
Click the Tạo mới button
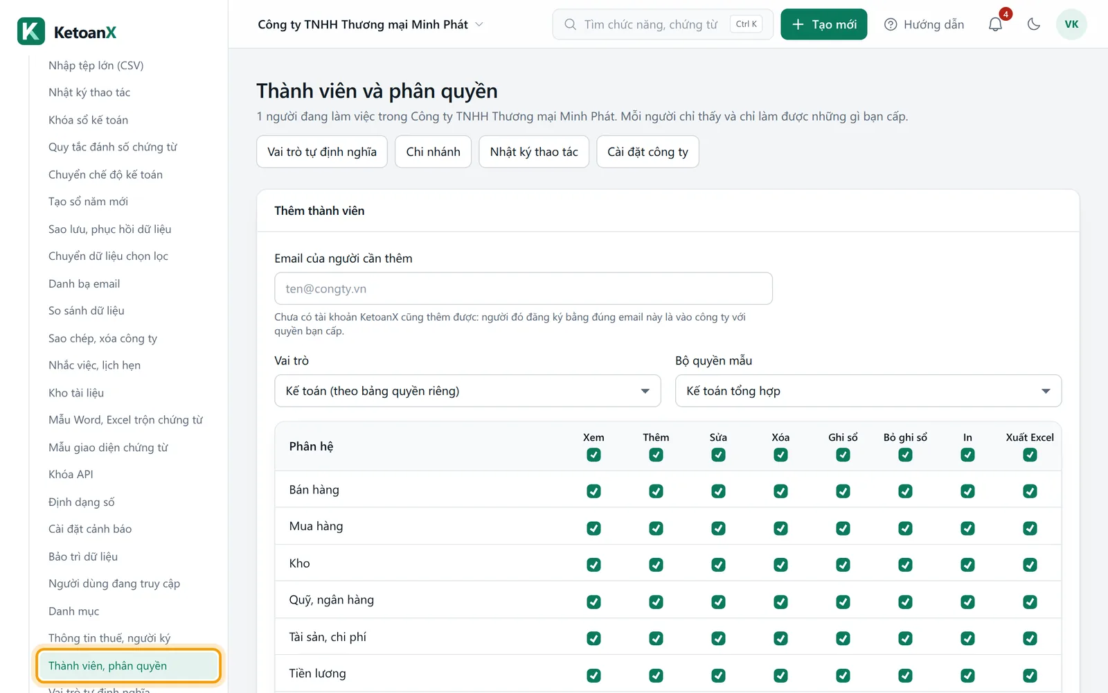(823, 24)
